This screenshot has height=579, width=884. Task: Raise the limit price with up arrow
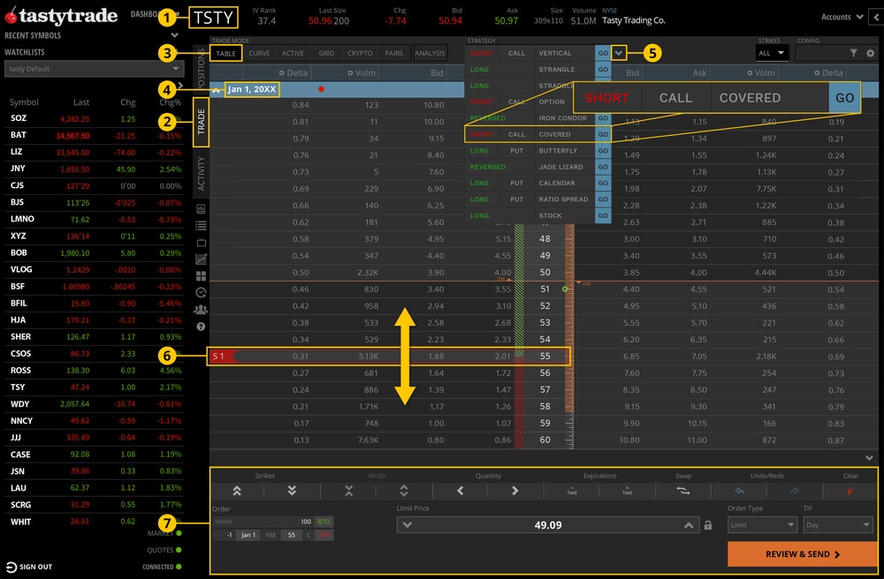pos(689,525)
